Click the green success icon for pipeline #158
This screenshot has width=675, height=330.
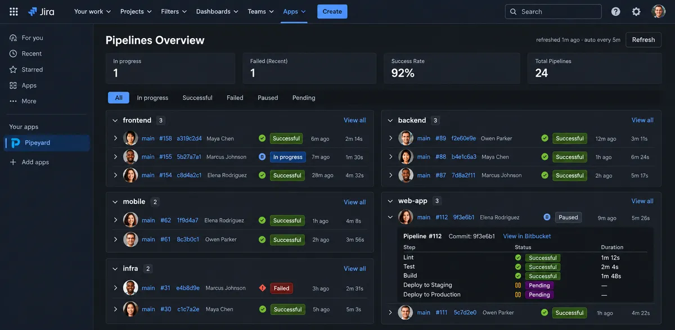[262, 138]
